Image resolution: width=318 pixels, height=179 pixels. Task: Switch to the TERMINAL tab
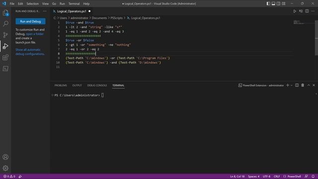click(x=118, y=86)
